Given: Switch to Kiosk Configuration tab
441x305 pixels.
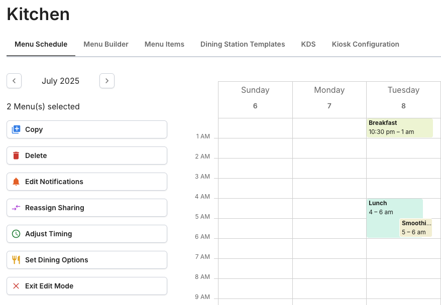Looking at the screenshot, I should pos(365,44).
